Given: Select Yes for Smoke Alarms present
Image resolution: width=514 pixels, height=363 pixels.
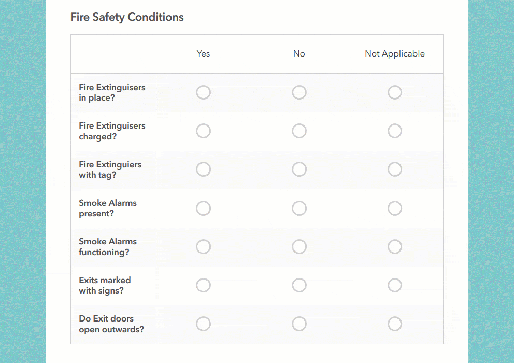Looking at the screenshot, I should click(203, 208).
